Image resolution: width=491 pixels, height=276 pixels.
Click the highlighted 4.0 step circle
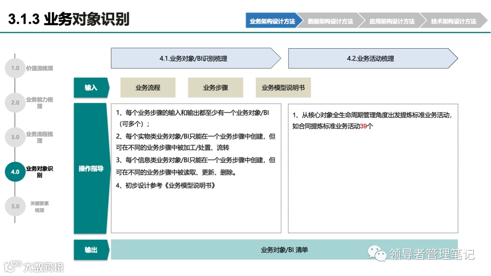[x=15, y=172]
